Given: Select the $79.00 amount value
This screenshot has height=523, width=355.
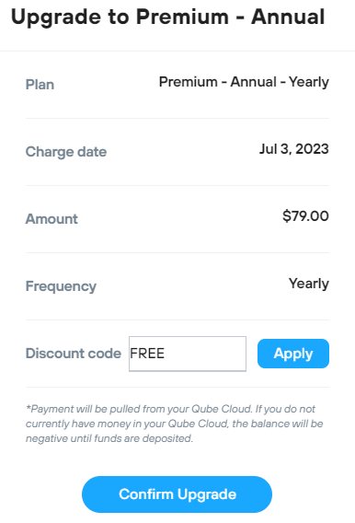Looking at the screenshot, I should [305, 216].
